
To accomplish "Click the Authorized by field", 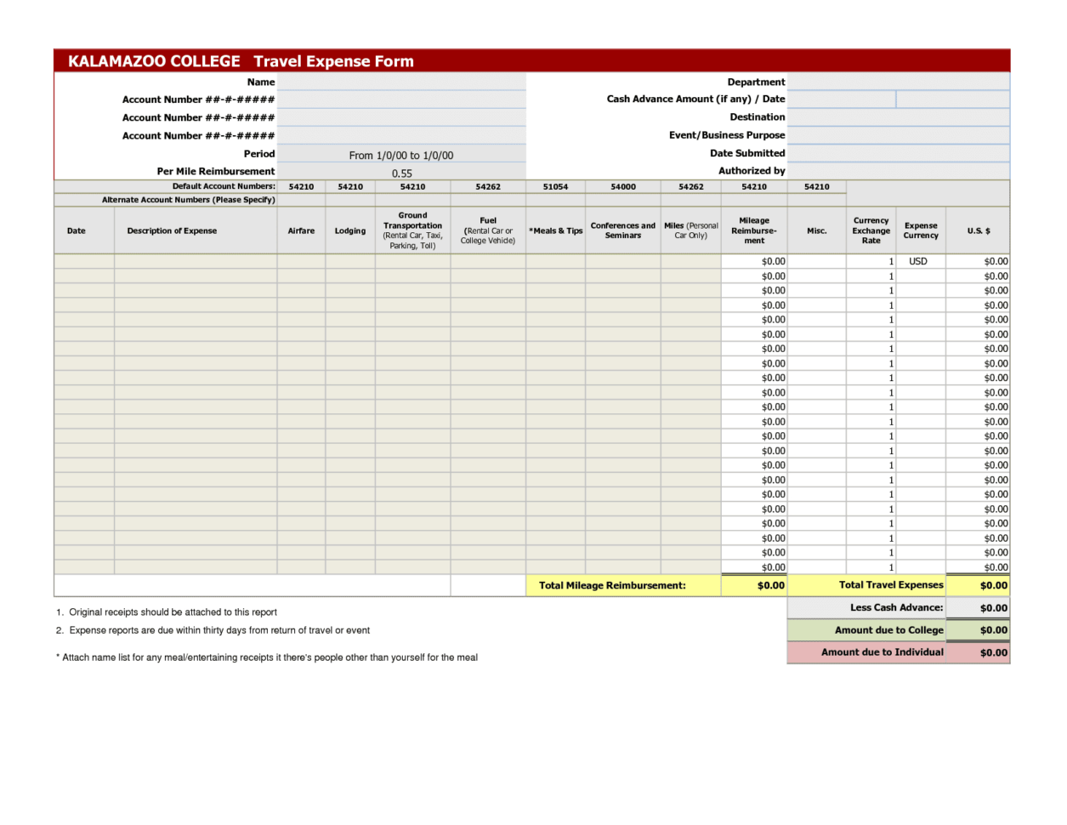I will pos(899,171).
